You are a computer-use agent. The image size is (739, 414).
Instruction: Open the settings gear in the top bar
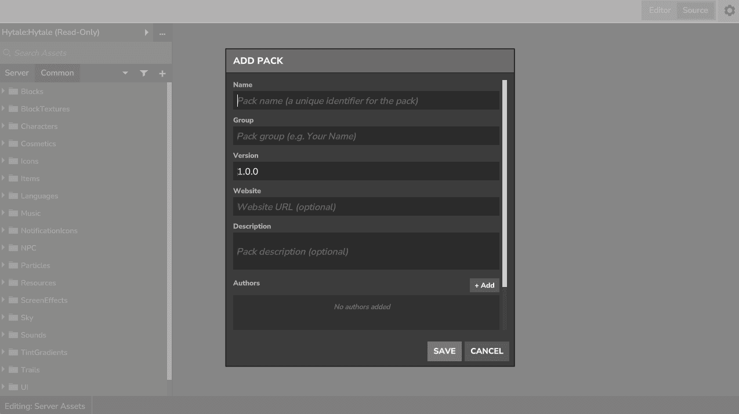point(729,10)
